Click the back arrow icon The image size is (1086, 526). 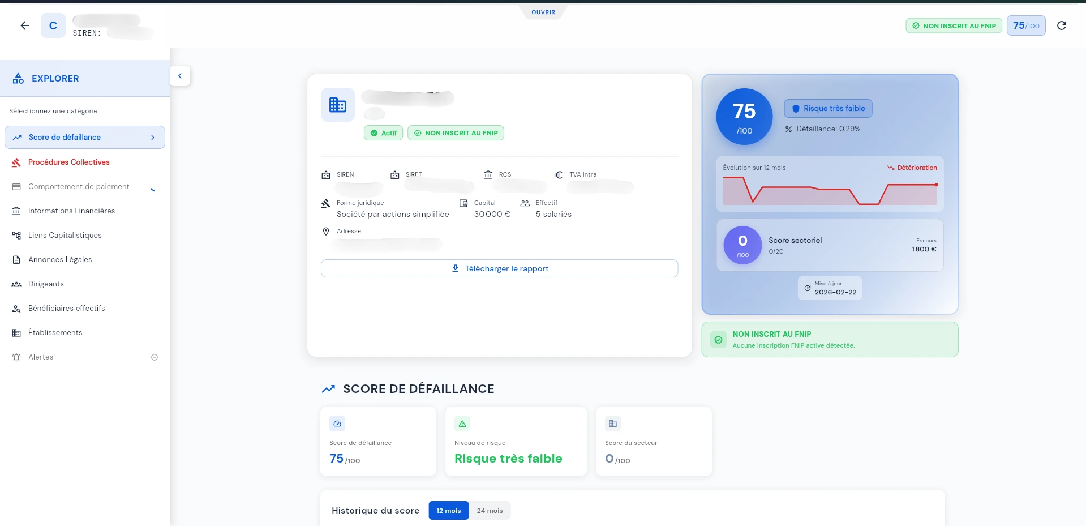(x=25, y=25)
